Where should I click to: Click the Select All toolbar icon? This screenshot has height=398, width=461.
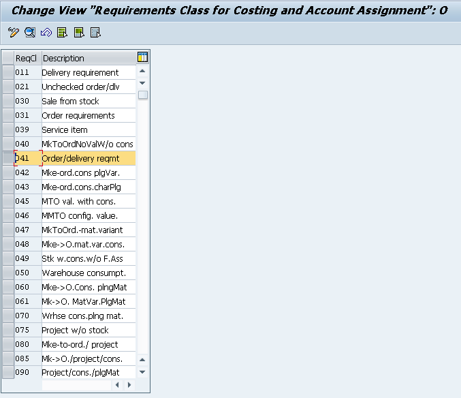63,32
